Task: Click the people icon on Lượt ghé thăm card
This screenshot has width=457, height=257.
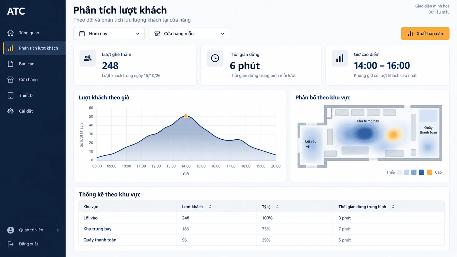Action: click(88, 58)
